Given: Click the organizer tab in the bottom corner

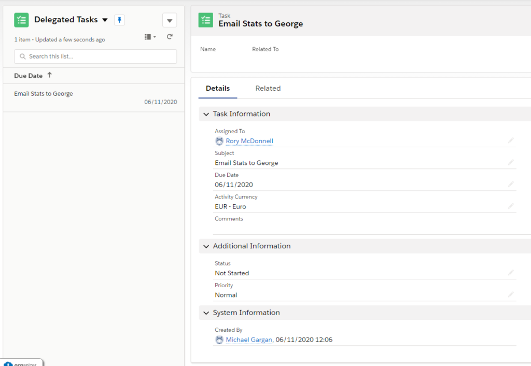Looking at the screenshot, I should point(22,362).
